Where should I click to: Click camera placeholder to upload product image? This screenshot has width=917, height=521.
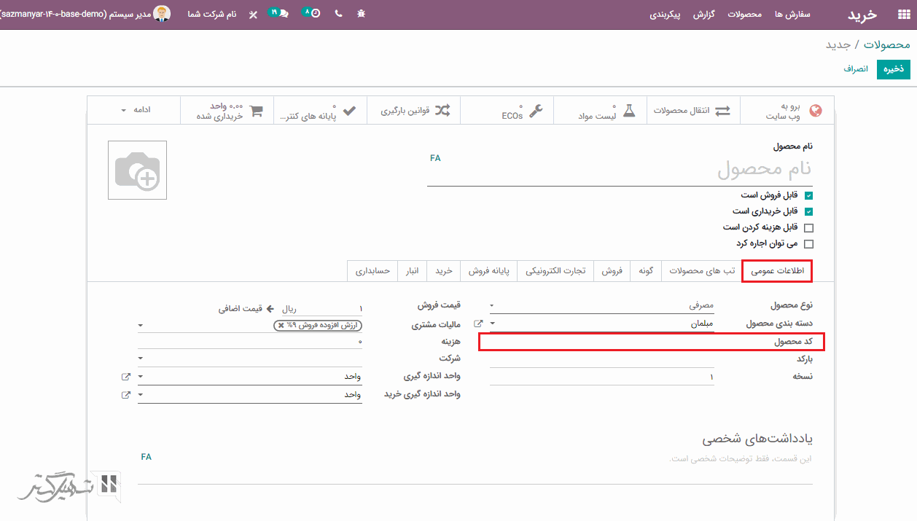coord(137,170)
